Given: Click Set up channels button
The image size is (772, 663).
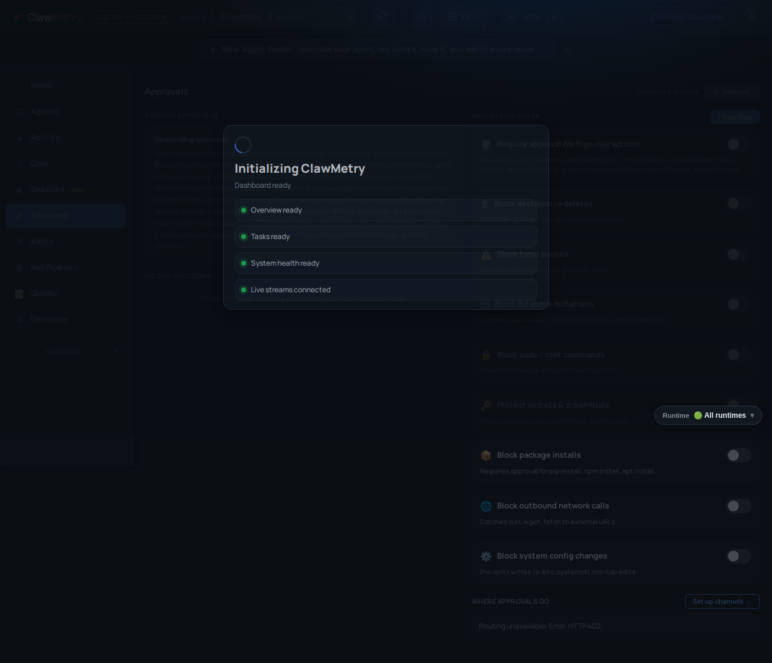Looking at the screenshot, I should click(x=722, y=601).
